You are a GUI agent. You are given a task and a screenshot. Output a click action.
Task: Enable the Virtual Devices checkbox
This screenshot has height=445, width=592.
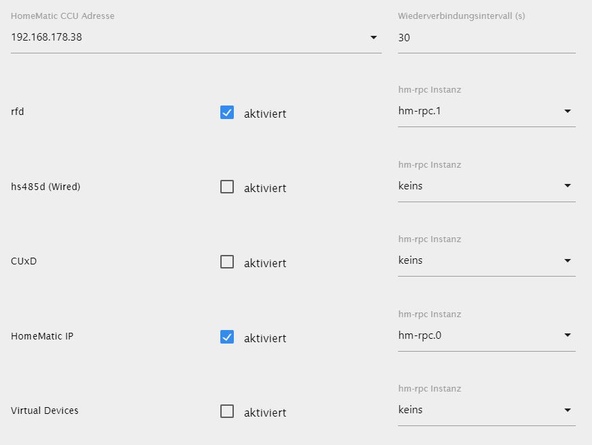click(x=227, y=411)
